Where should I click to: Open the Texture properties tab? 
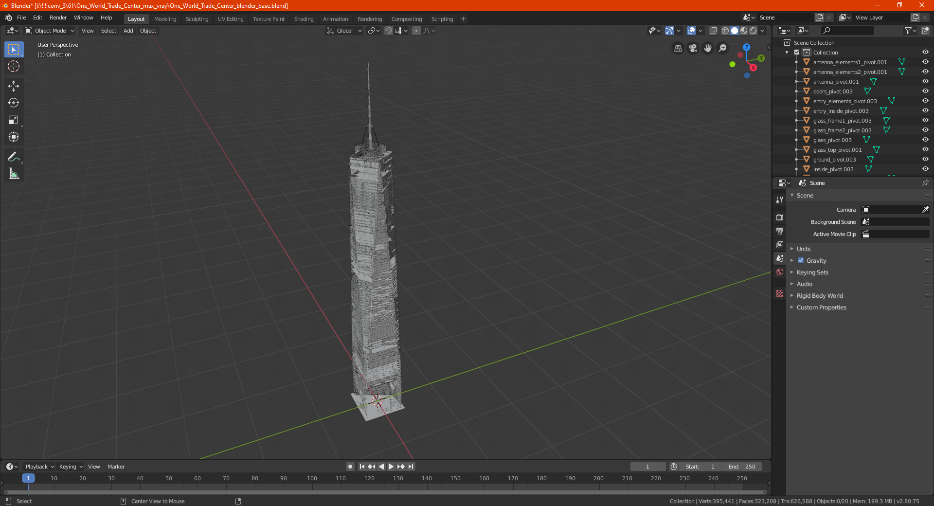tap(780, 293)
